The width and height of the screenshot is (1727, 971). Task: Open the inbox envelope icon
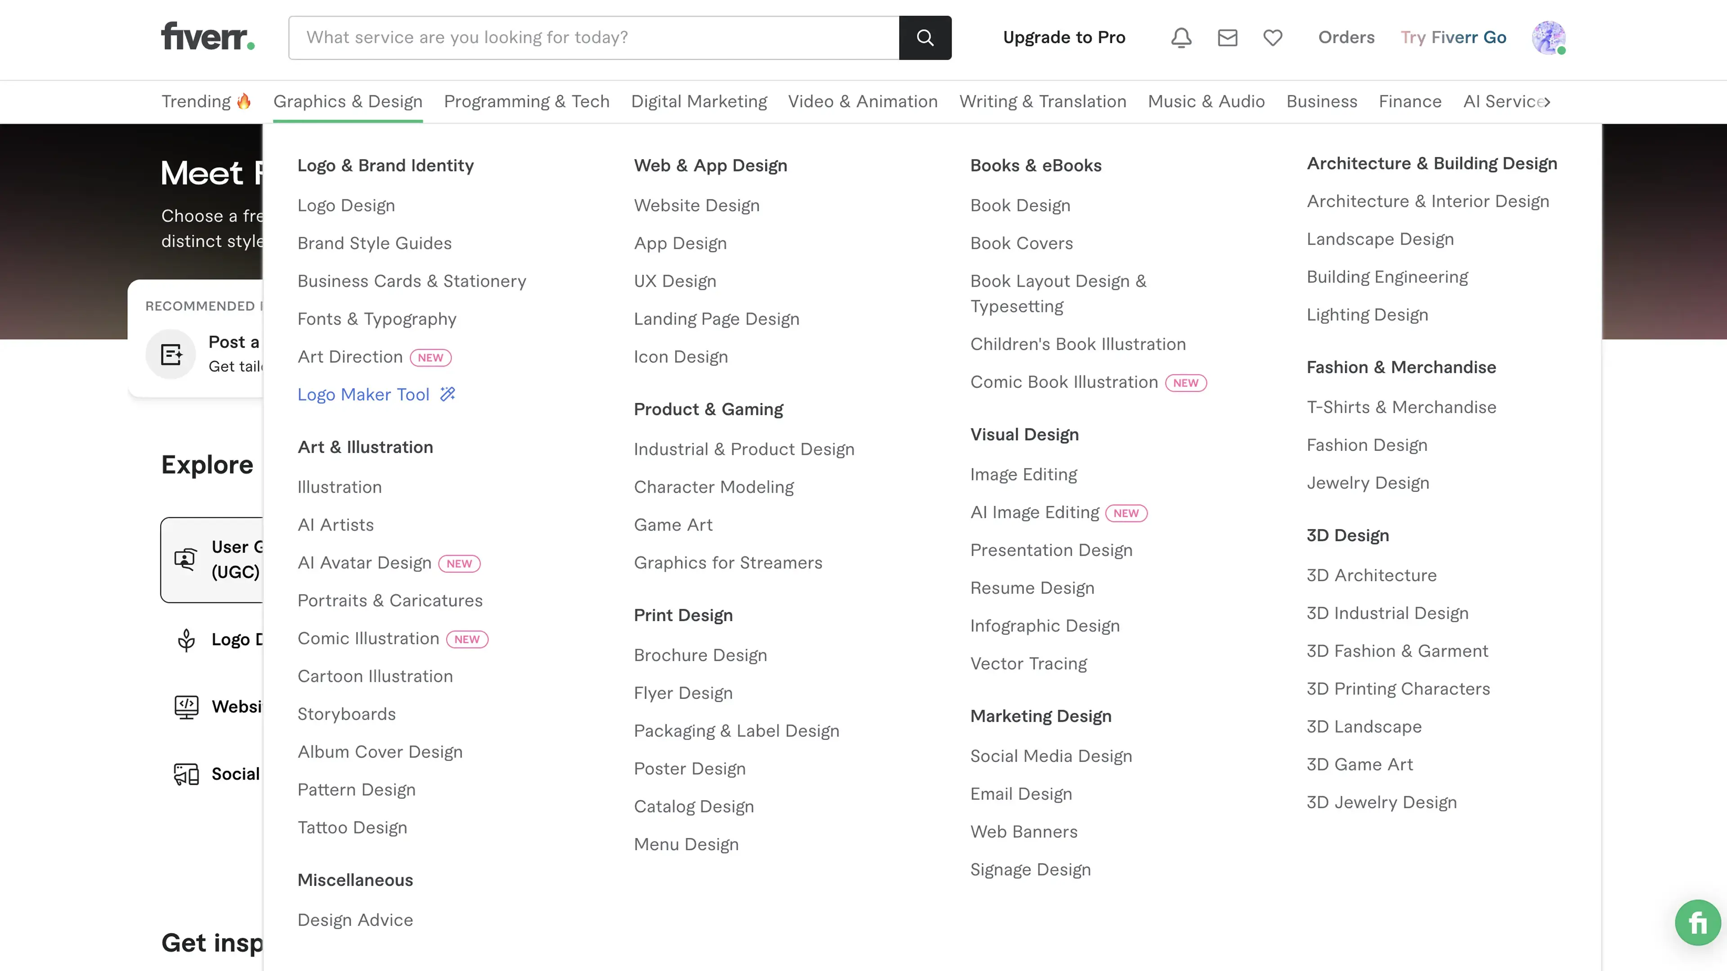[x=1227, y=37]
